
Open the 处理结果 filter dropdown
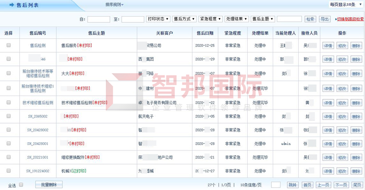click(237, 19)
